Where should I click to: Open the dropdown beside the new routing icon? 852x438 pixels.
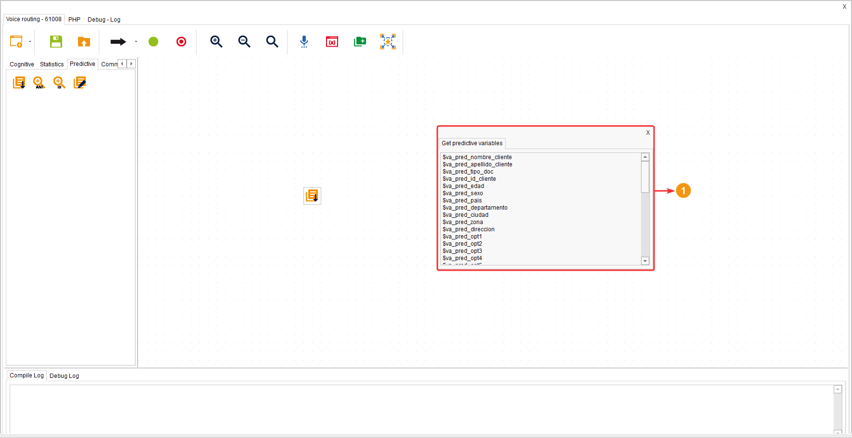point(30,42)
